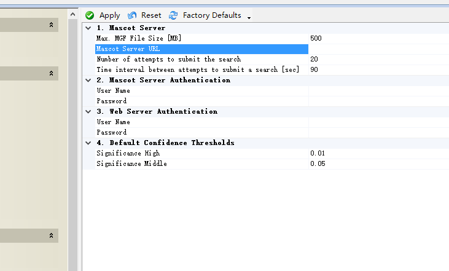
Task: Click the Factory Defaults refresh icon
Action: click(173, 15)
